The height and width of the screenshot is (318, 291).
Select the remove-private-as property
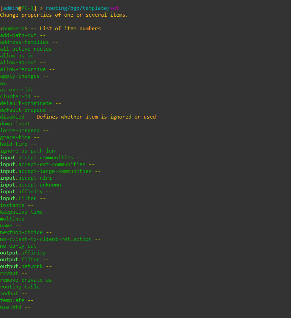point(26,280)
